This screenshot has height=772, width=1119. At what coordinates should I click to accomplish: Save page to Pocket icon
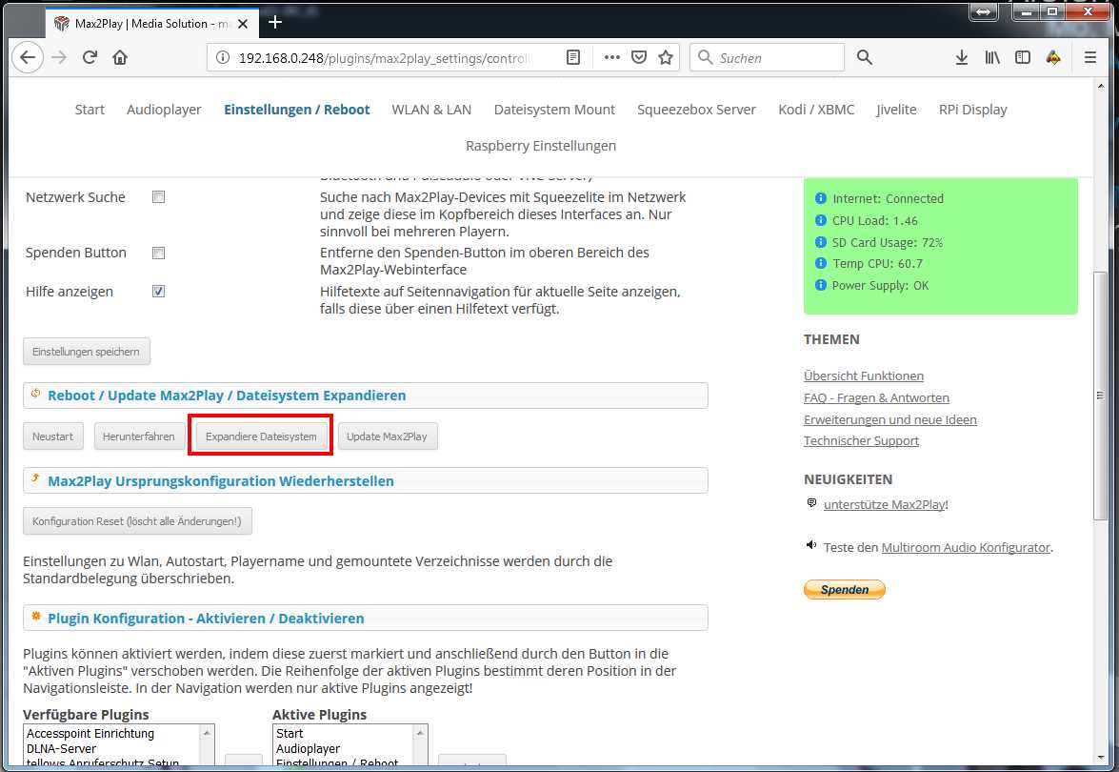tap(639, 57)
